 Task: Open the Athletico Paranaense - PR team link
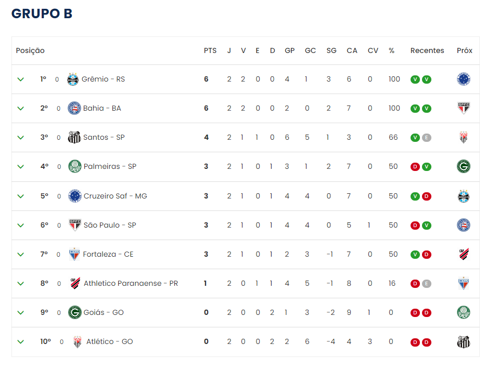131,283
